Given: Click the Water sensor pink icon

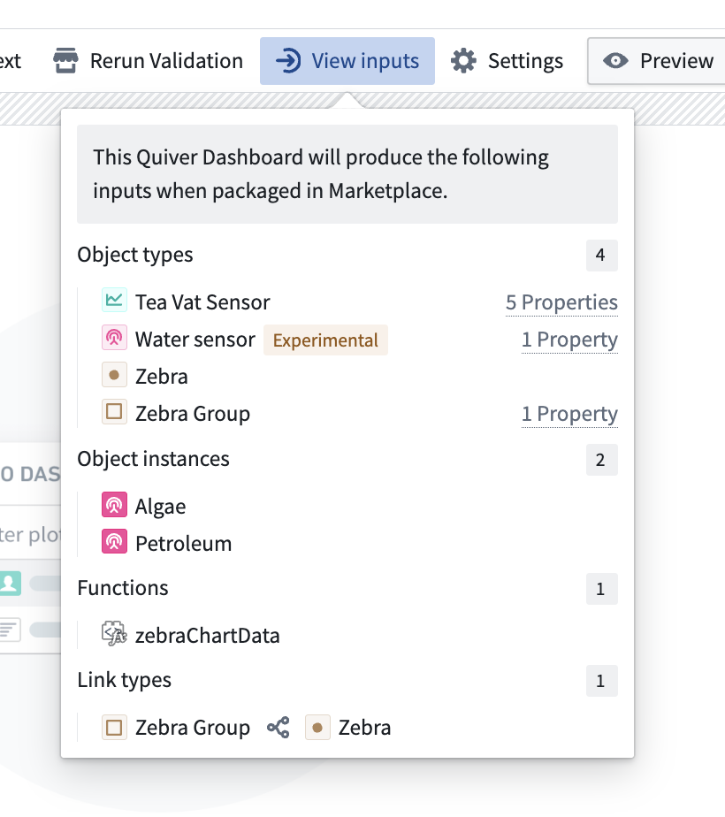Looking at the screenshot, I should click(x=115, y=337).
